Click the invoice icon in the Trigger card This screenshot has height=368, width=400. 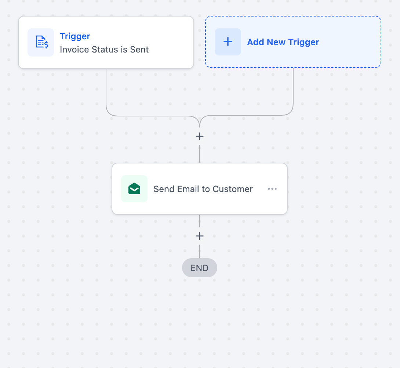click(x=41, y=42)
